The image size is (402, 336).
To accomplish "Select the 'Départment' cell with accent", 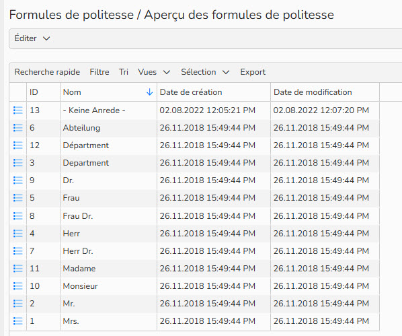I will [x=108, y=145].
